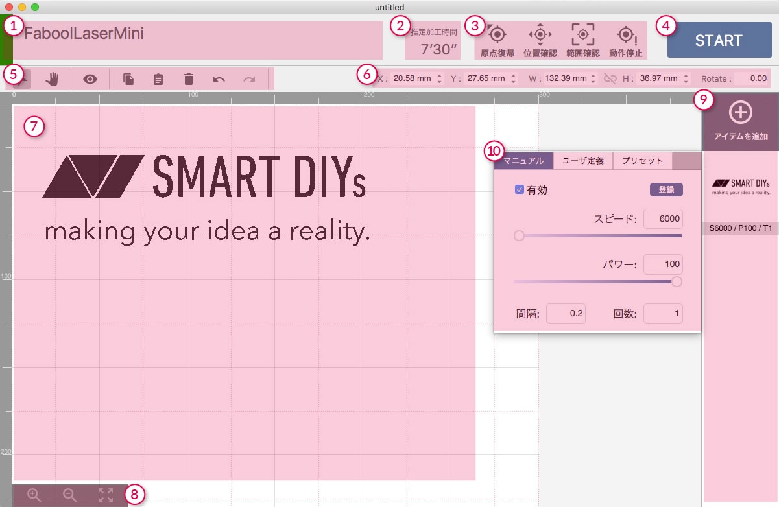Screen dimensions: 779x507
Task: Click the paste clipboard icon
Action: 158,79
